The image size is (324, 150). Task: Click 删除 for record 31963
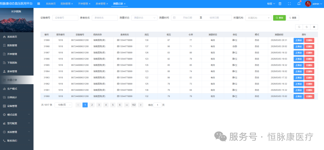pos(309,78)
